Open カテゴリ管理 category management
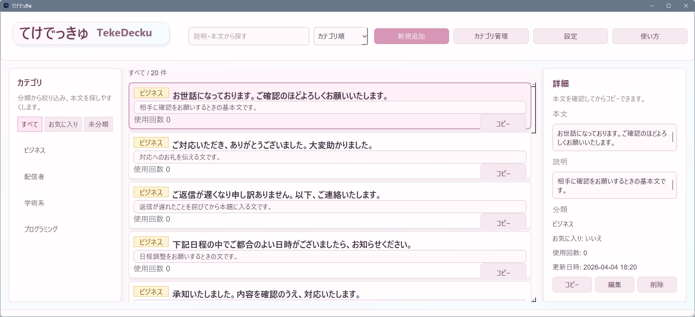 pyautogui.click(x=491, y=36)
